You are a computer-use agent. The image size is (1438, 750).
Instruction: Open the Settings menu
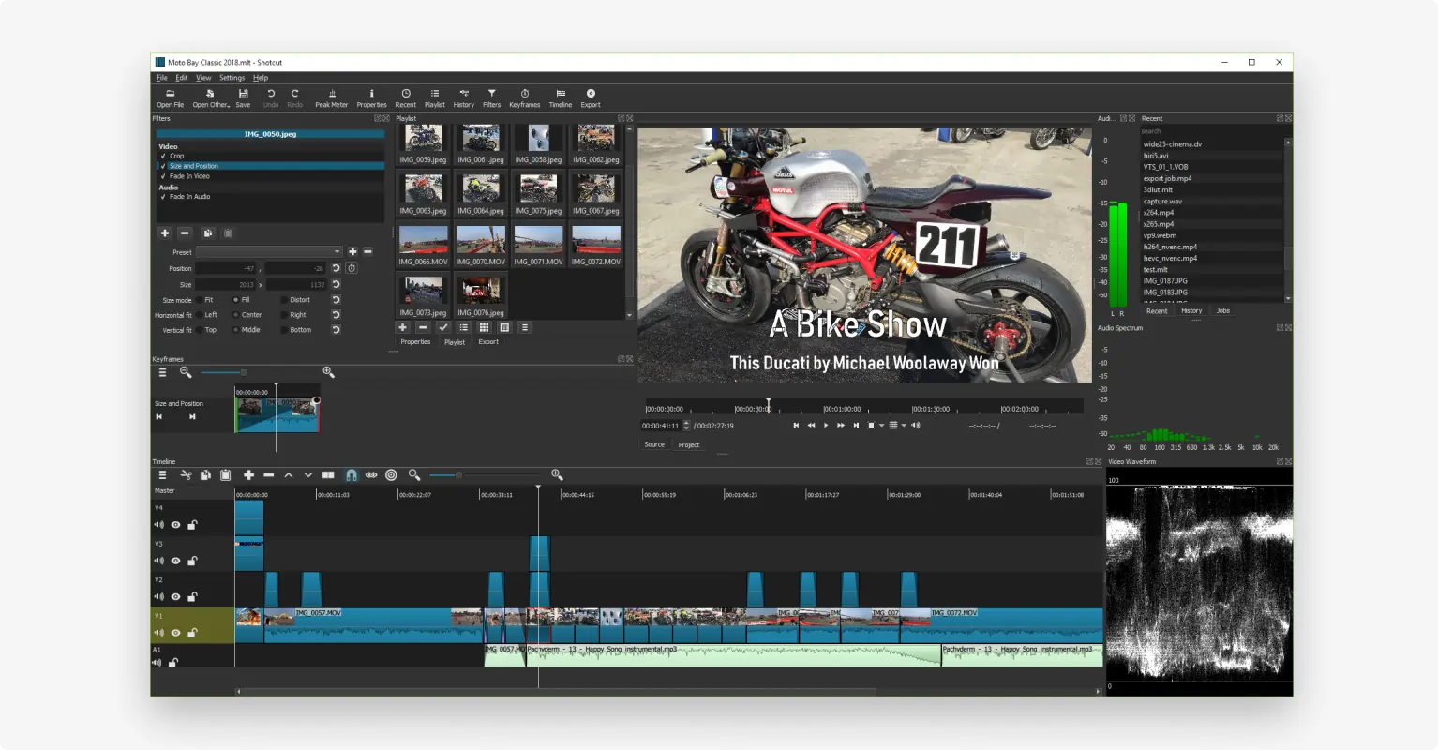pyautogui.click(x=231, y=77)
